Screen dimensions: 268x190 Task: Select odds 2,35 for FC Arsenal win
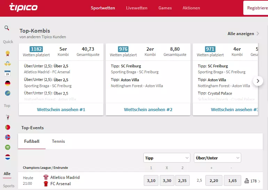tap(182, 181)
